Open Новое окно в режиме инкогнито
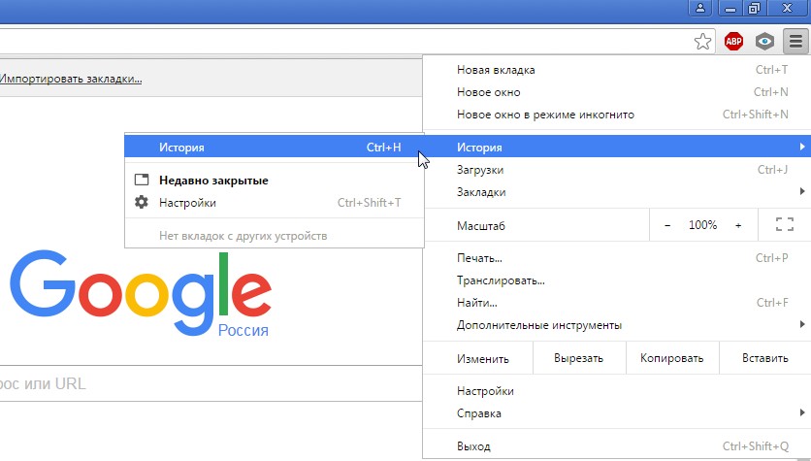 (x=617, y=115)
